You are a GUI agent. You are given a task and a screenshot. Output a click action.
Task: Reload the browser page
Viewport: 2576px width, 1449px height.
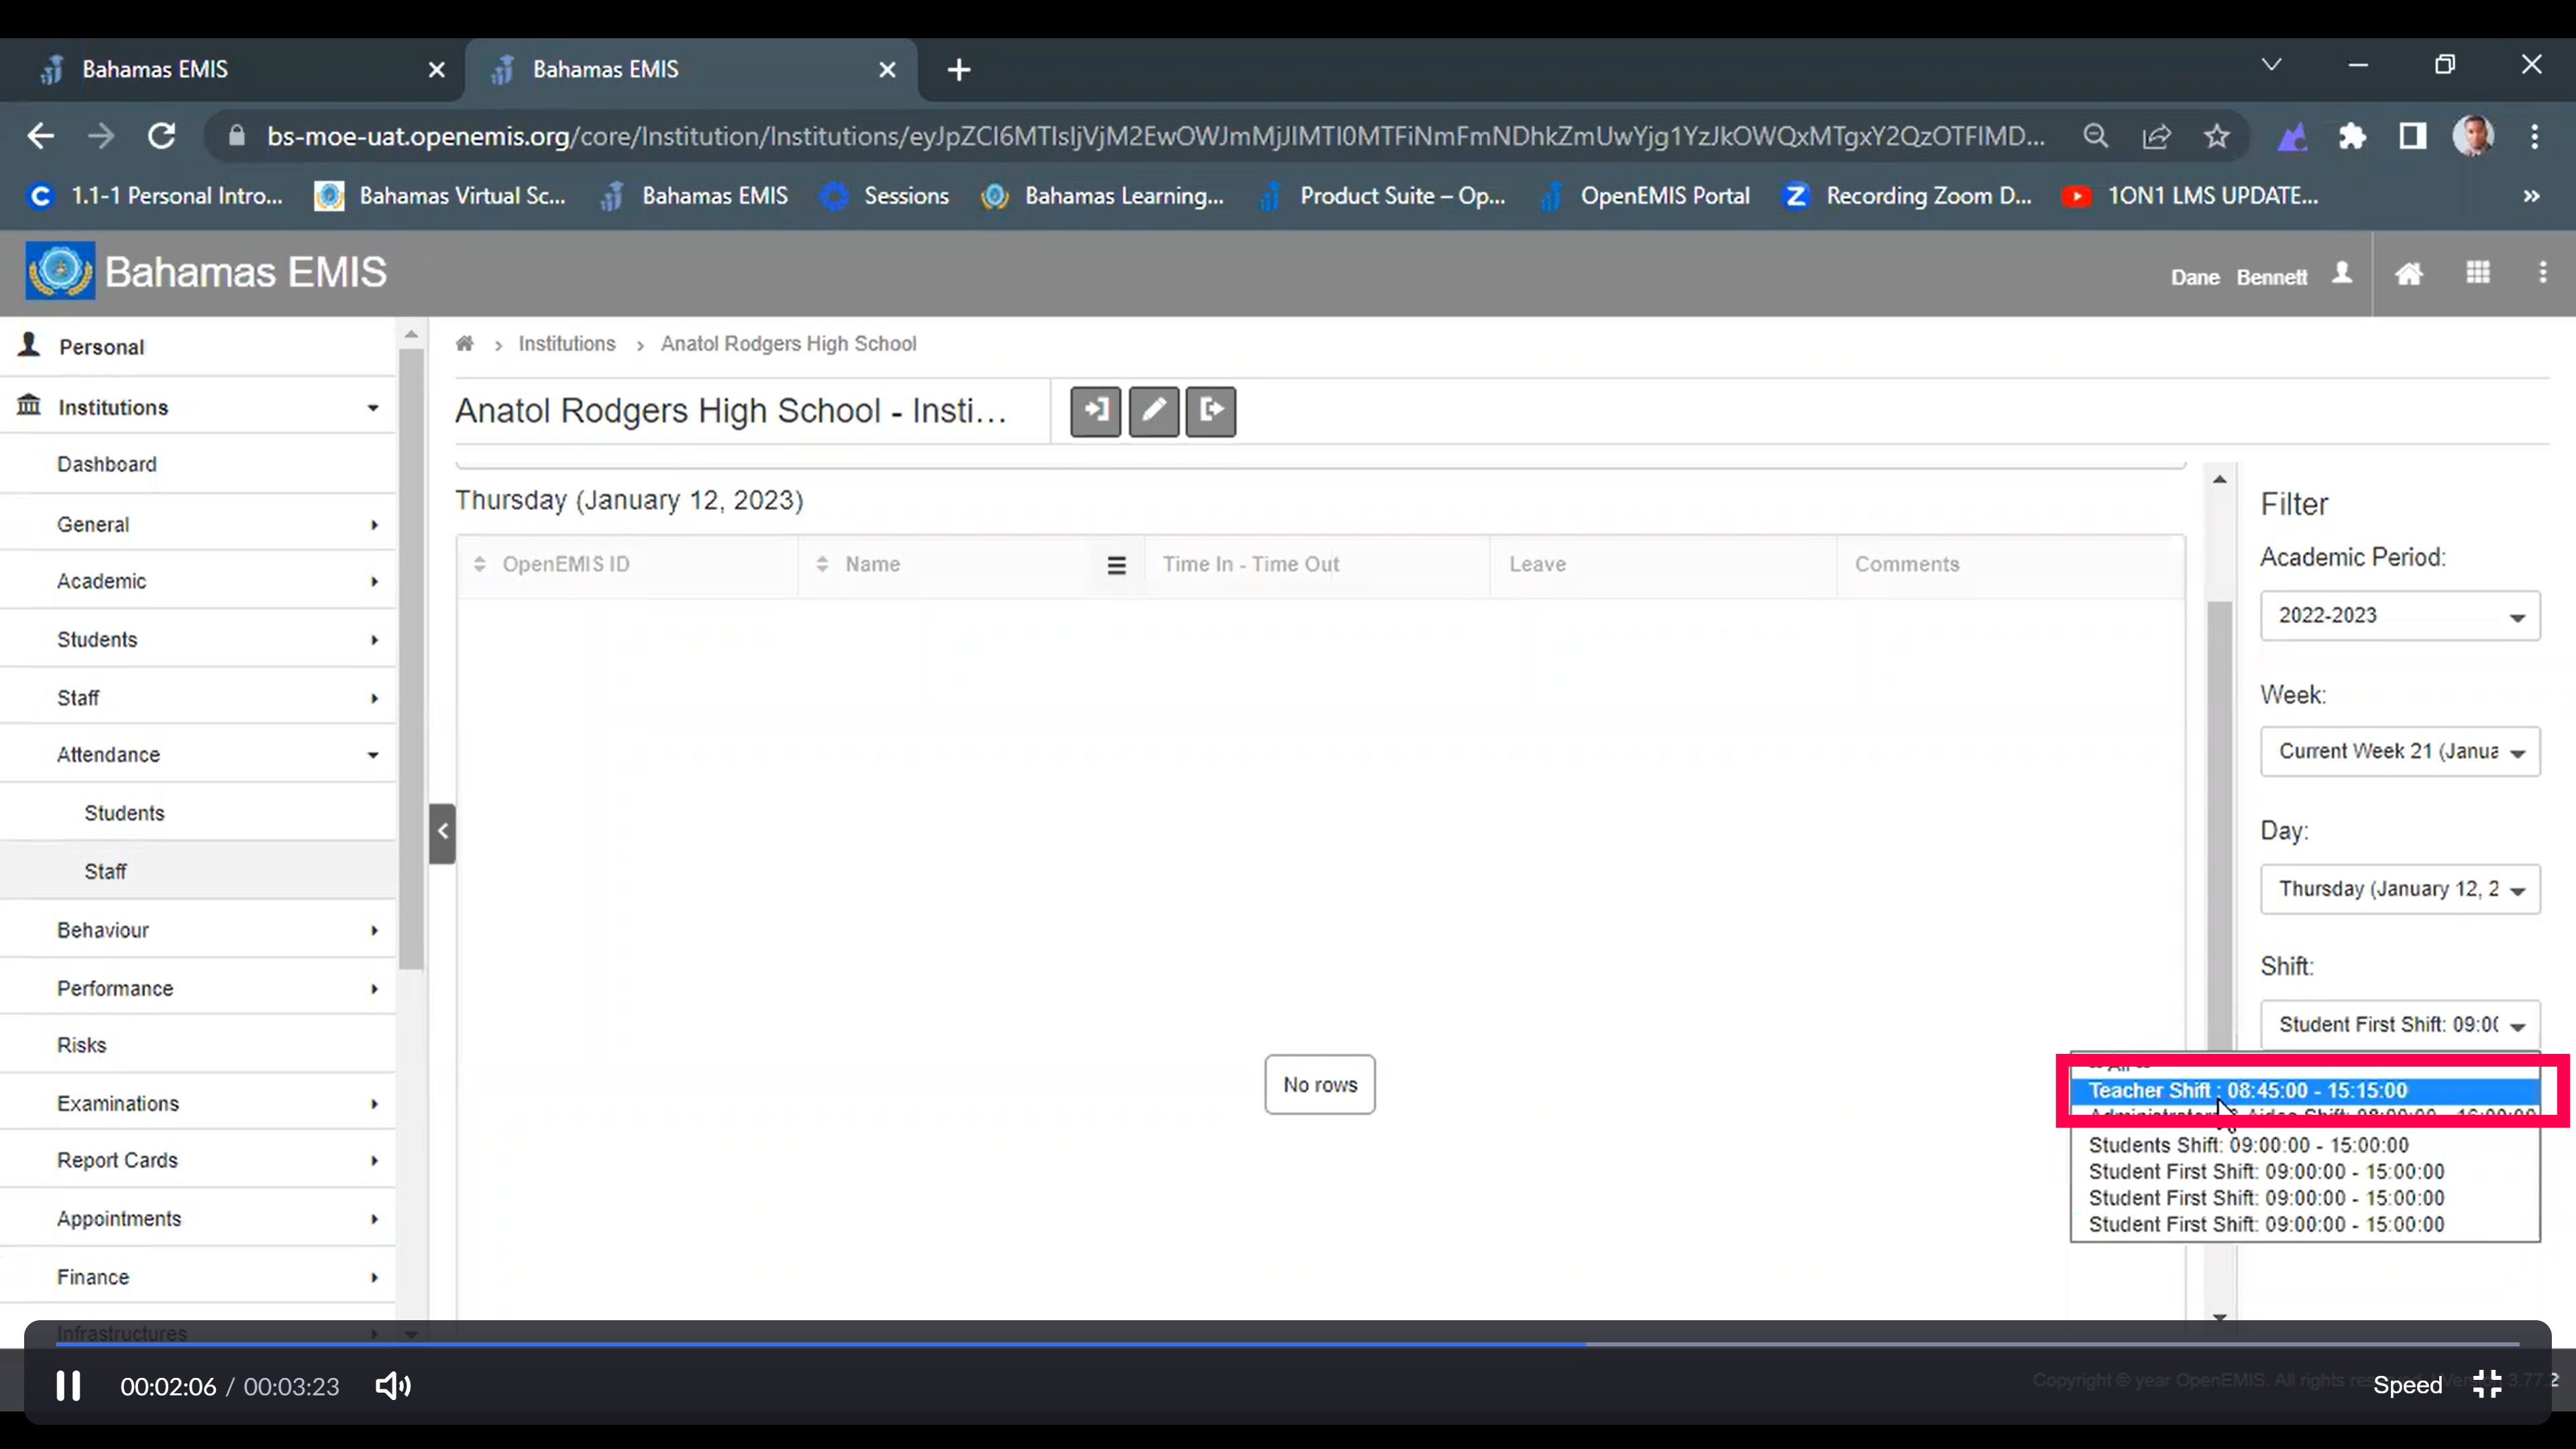(x=162, y=137)
